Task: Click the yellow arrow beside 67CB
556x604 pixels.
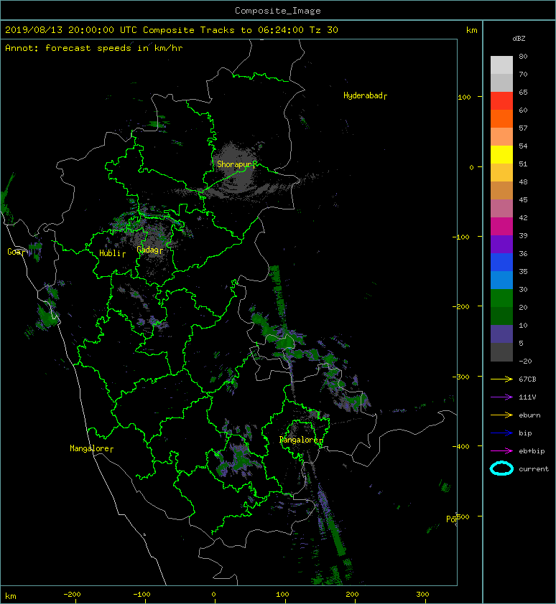Action: click(501, 379)
